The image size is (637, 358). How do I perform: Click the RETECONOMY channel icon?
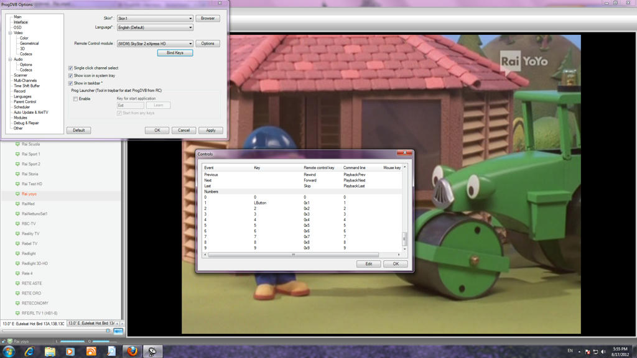pos(17,303)
